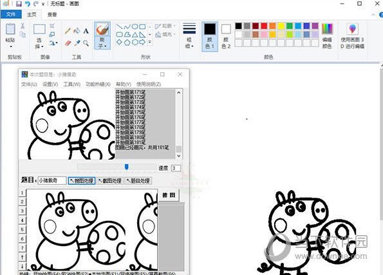
Task: Click the Crop icon in image group
Action: point(52,26)
